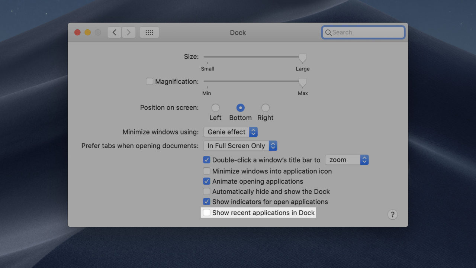Click the Large label under Size slider
The height and width of the screenshot is (268, 476).
pos(303,69)
